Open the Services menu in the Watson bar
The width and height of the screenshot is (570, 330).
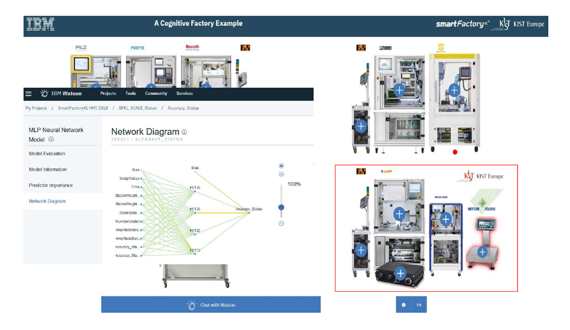[184, 94]
